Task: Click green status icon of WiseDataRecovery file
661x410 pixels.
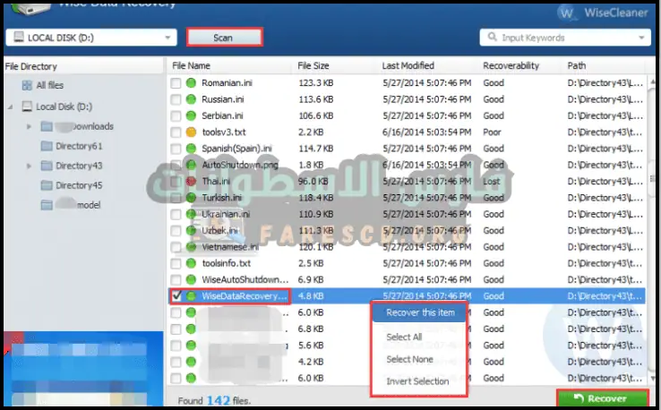Action: [x=191, y=296]
